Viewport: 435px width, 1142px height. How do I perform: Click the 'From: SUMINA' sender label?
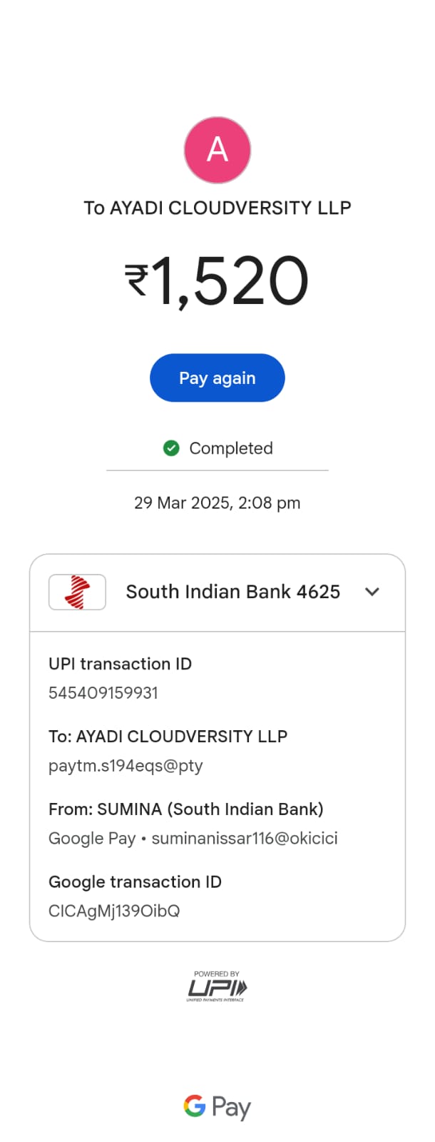point(186,809)
